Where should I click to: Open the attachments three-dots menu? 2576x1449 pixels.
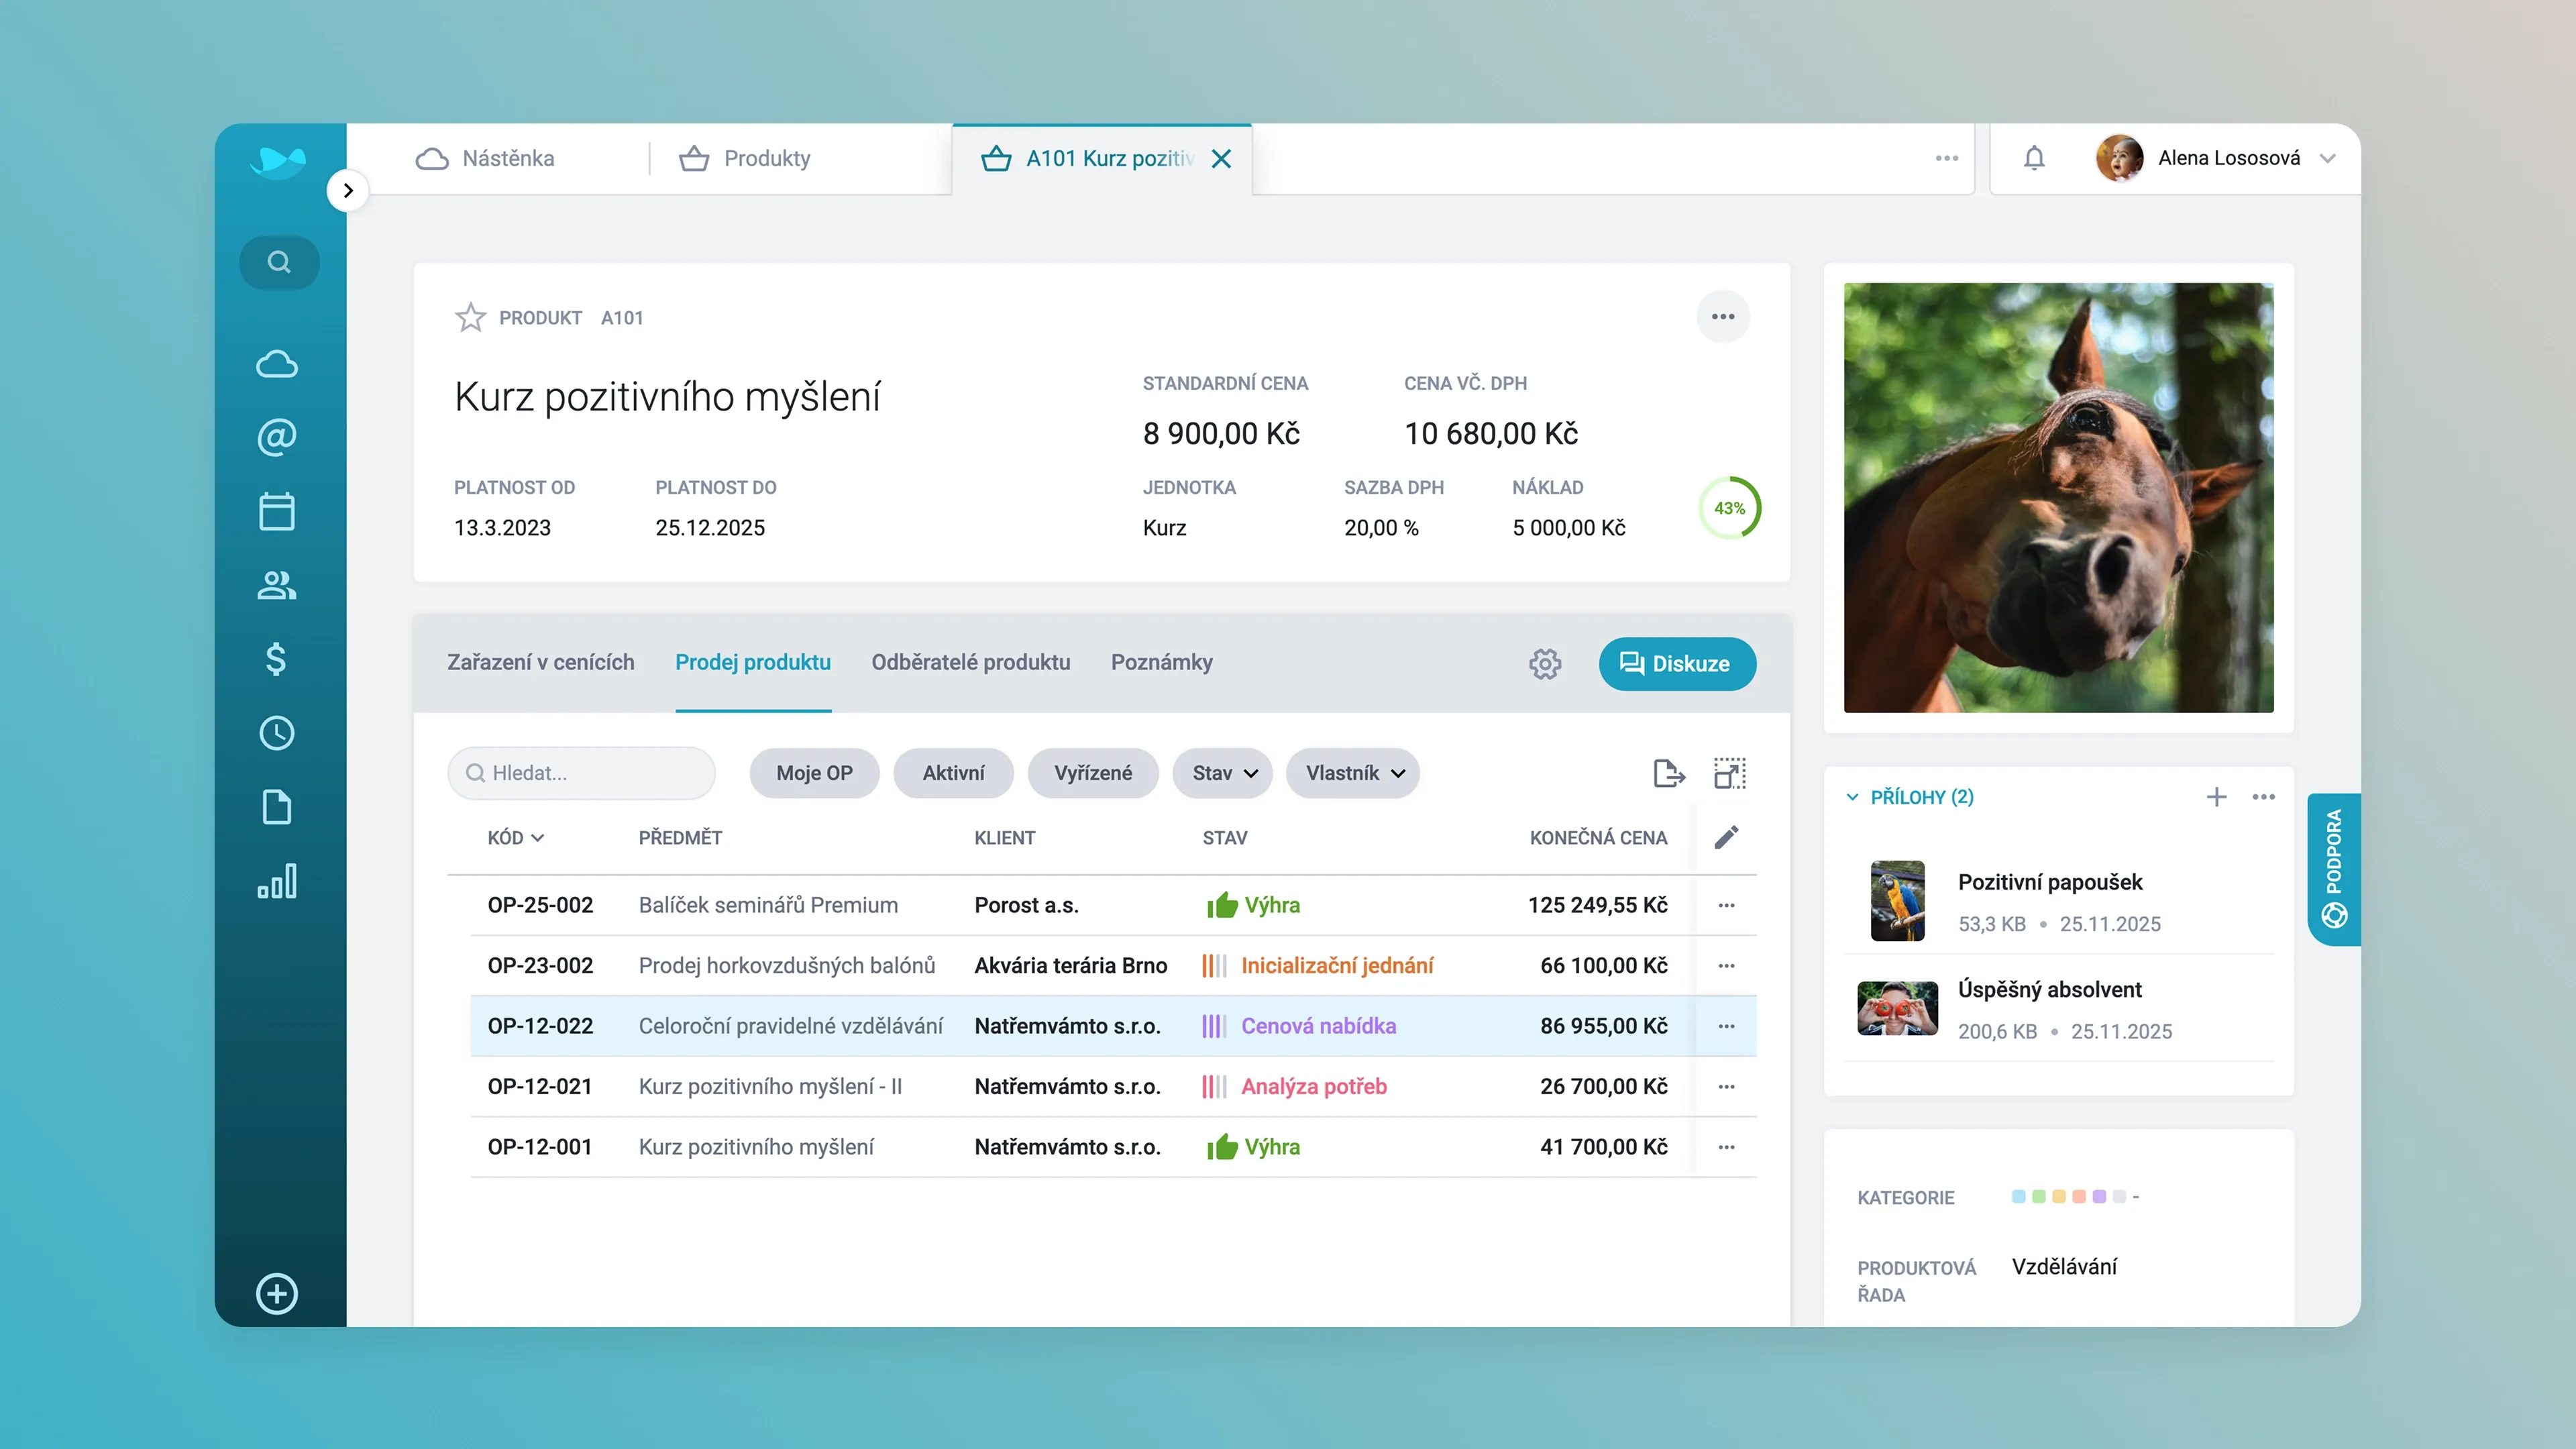[x=2264, y=797]
